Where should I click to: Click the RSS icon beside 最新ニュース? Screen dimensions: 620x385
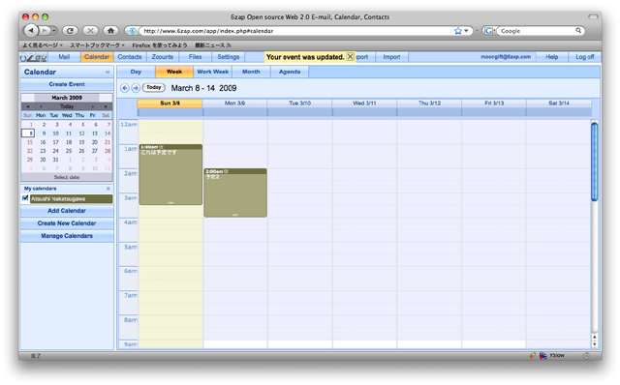[x=229, y=45]
